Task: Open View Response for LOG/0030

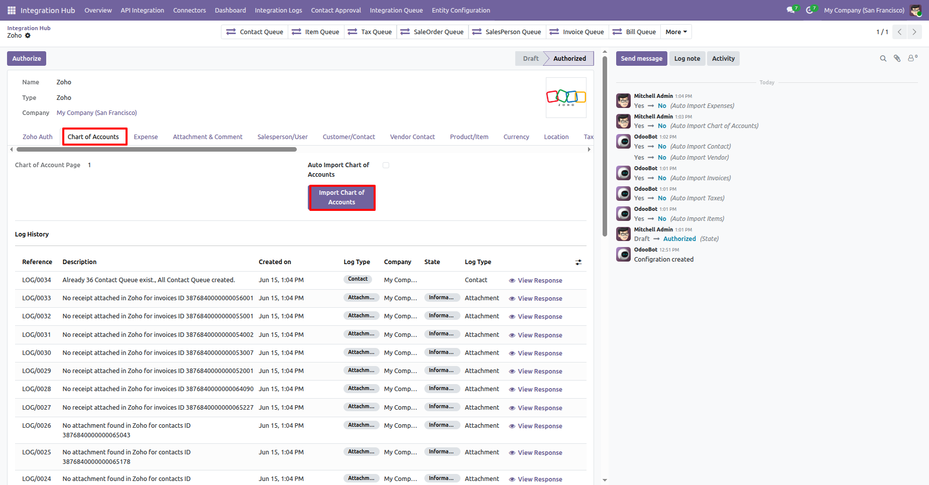Action: point(535,353)
